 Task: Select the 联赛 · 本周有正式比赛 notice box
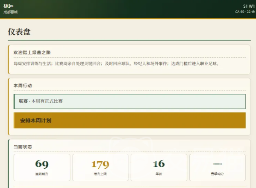coord(129,101)
